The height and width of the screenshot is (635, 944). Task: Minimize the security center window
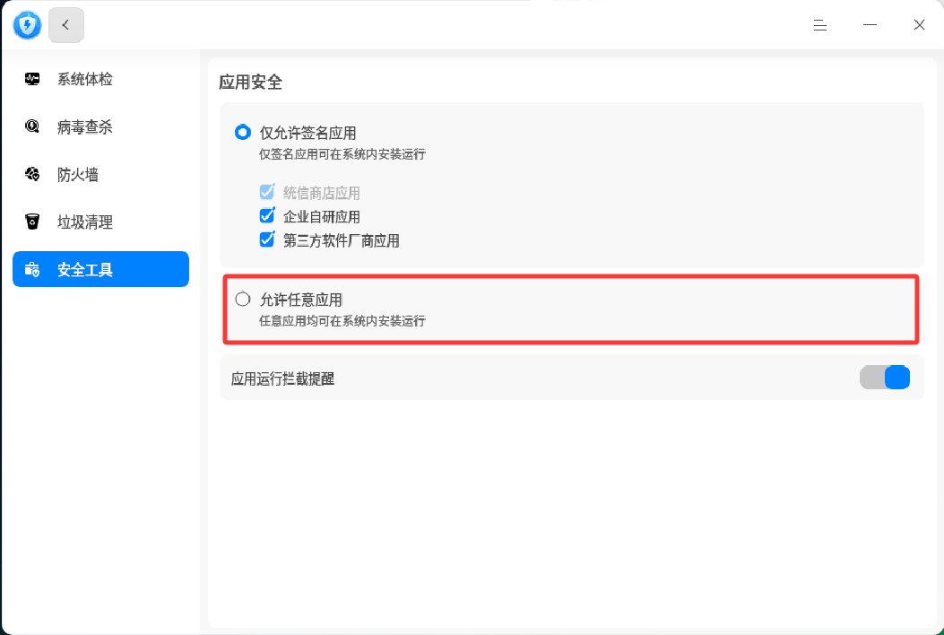tap(870, 25)
